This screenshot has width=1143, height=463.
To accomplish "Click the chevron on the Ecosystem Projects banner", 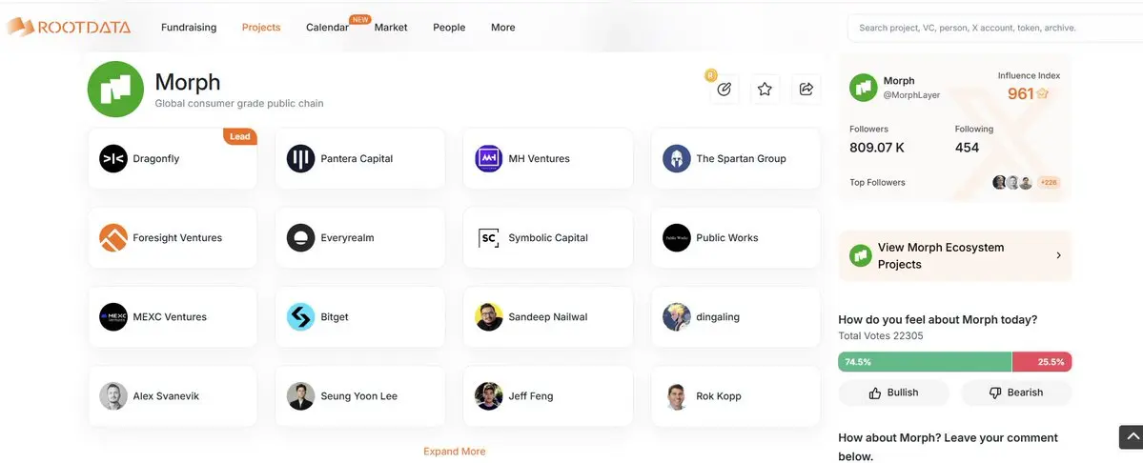I will [x=1058, y=255].
